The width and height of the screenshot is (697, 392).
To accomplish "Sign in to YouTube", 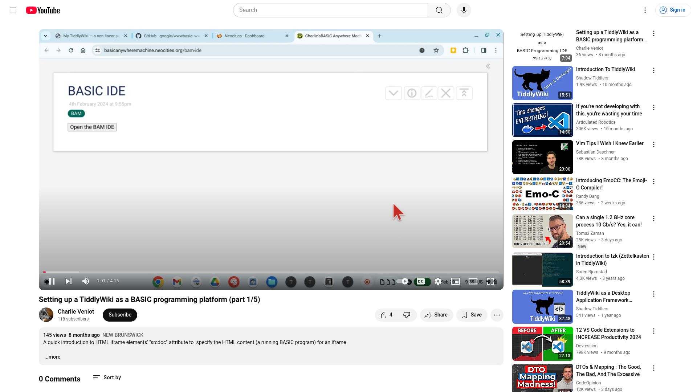I will [x=673, y=10].
